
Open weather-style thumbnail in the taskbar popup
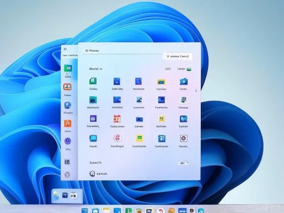[x=56, y=195]
